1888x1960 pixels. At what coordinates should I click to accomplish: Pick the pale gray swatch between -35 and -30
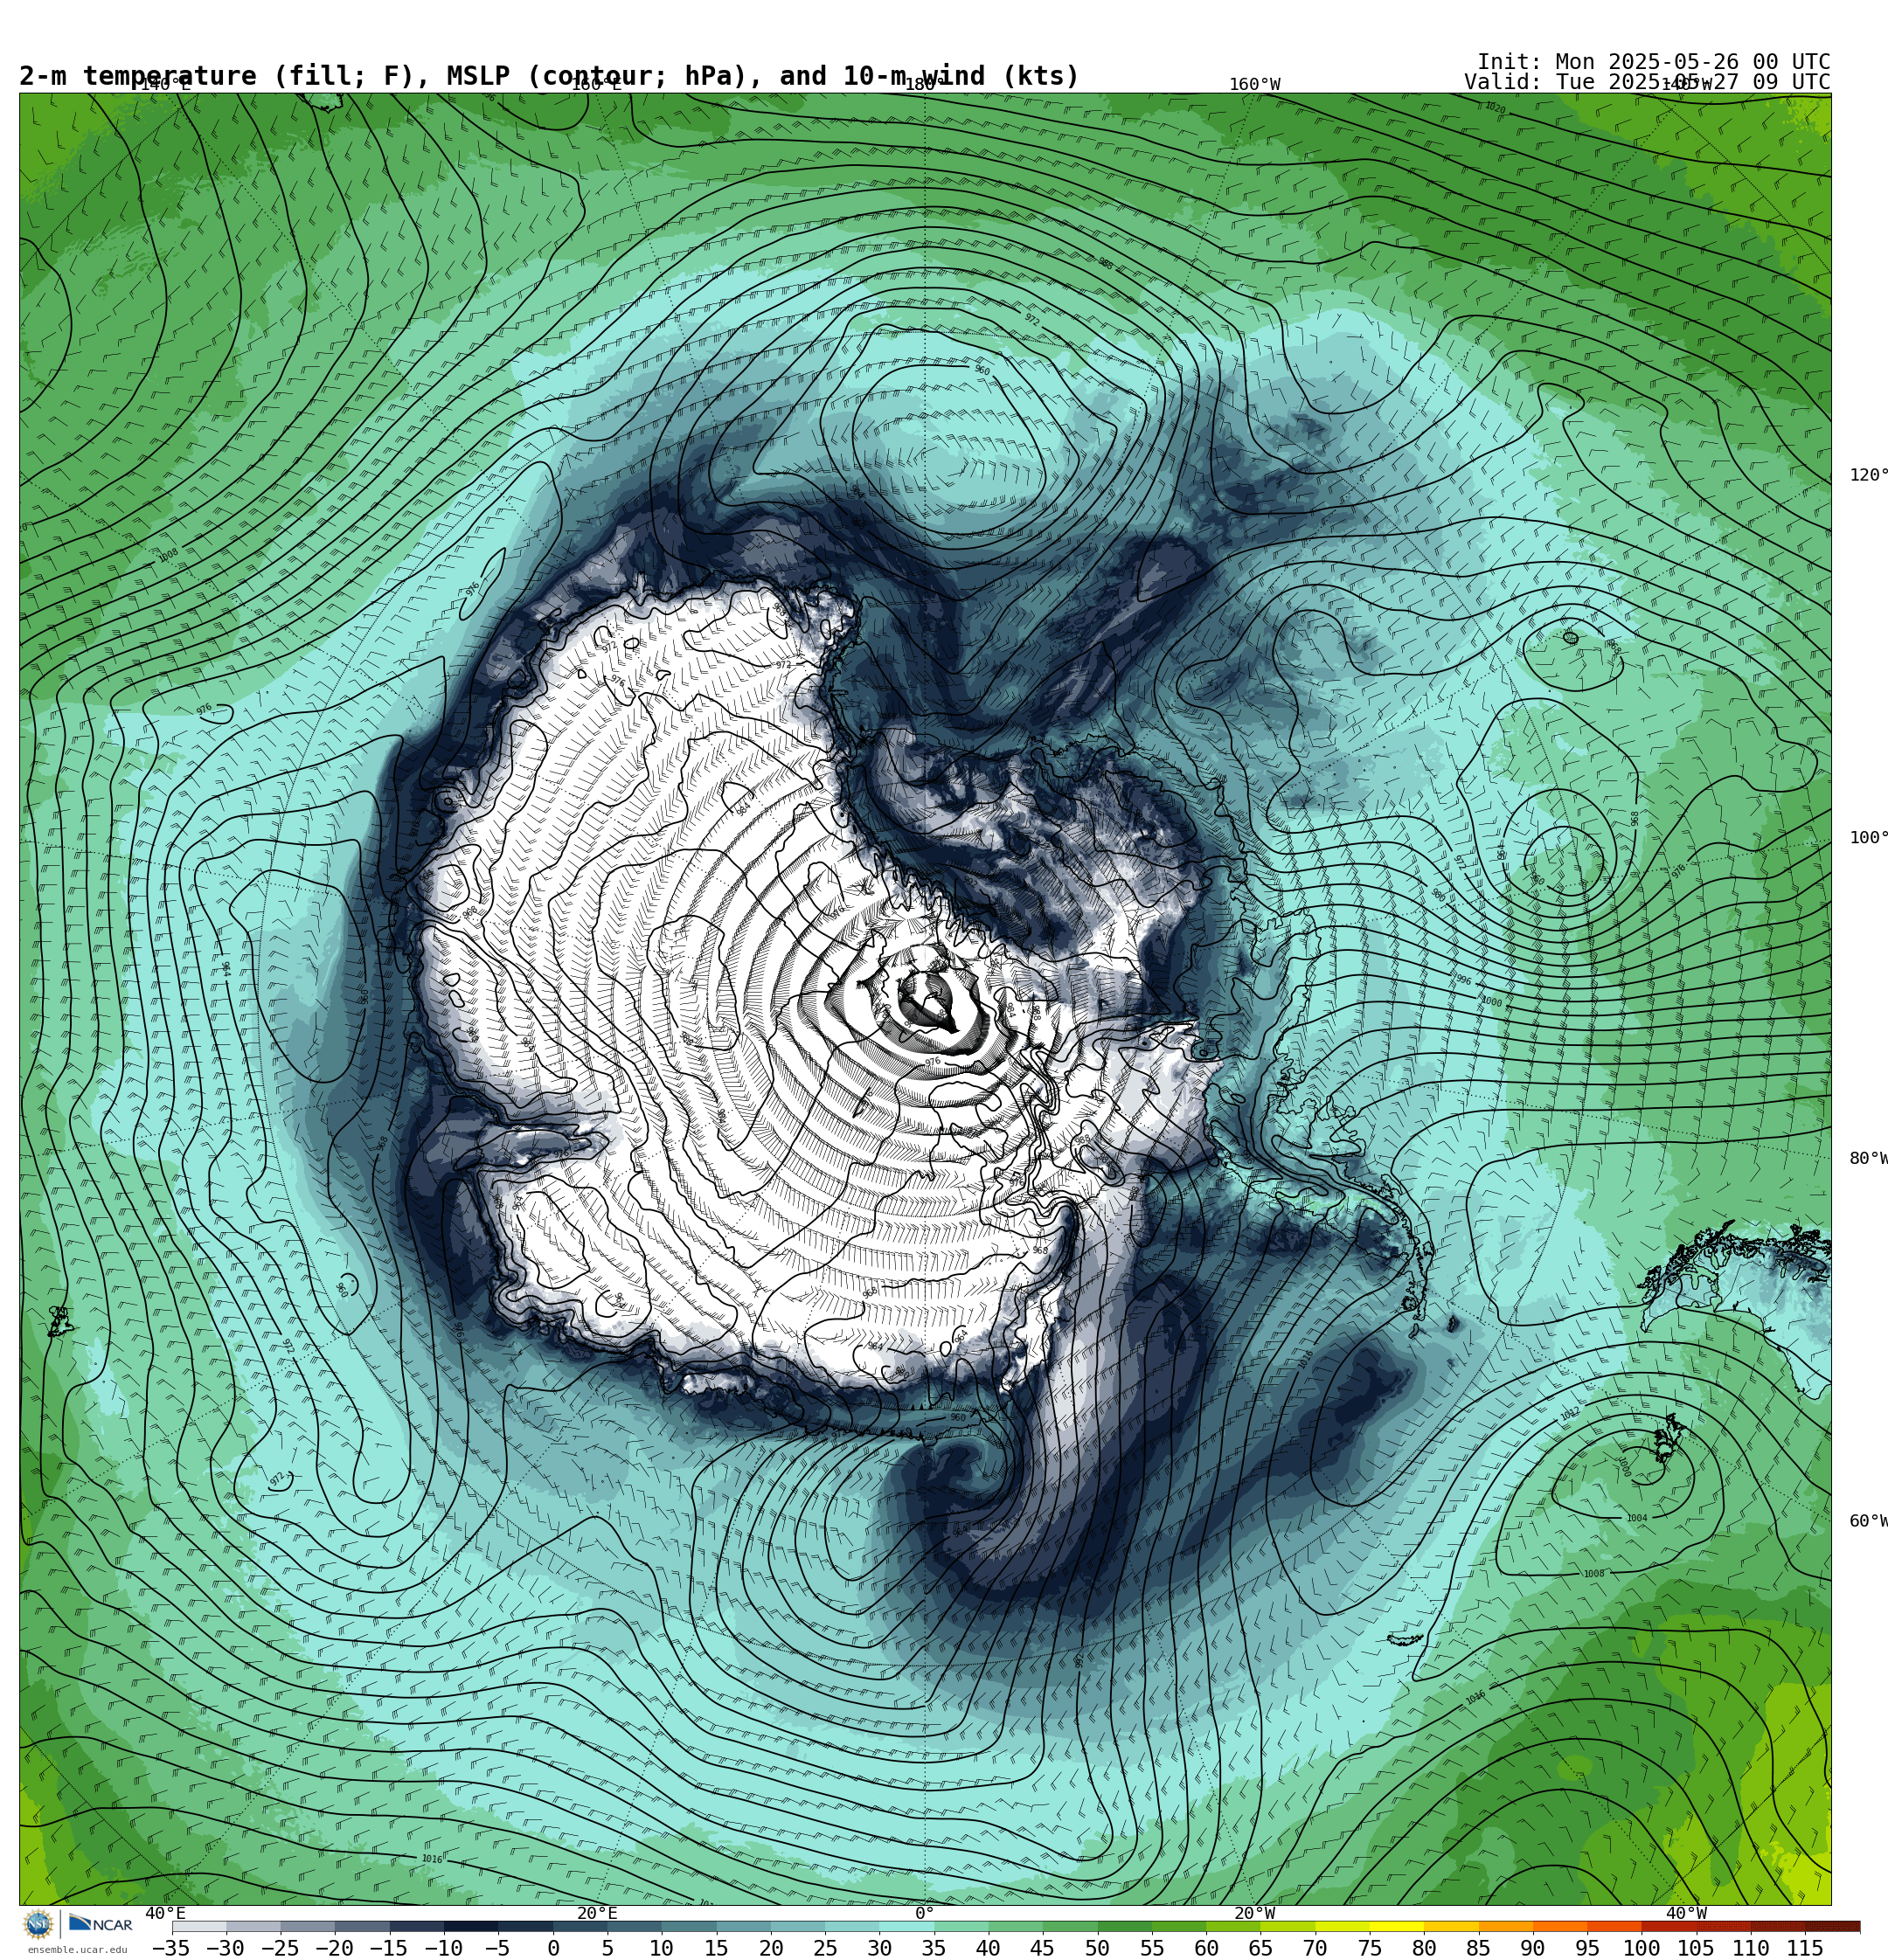coord(199,1926)
